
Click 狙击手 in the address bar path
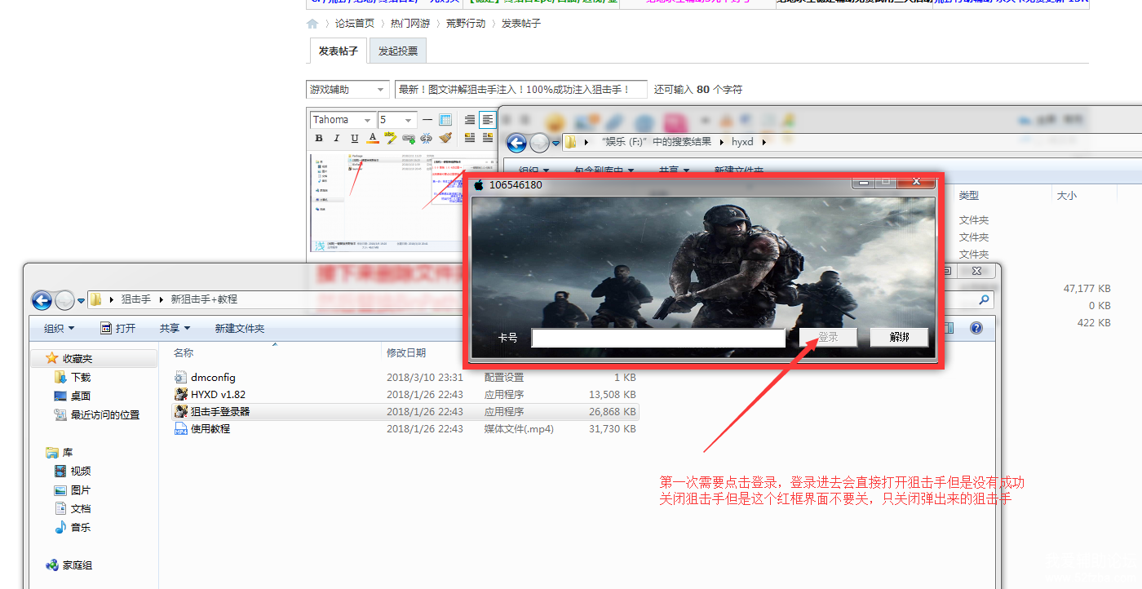click(136, 299)
